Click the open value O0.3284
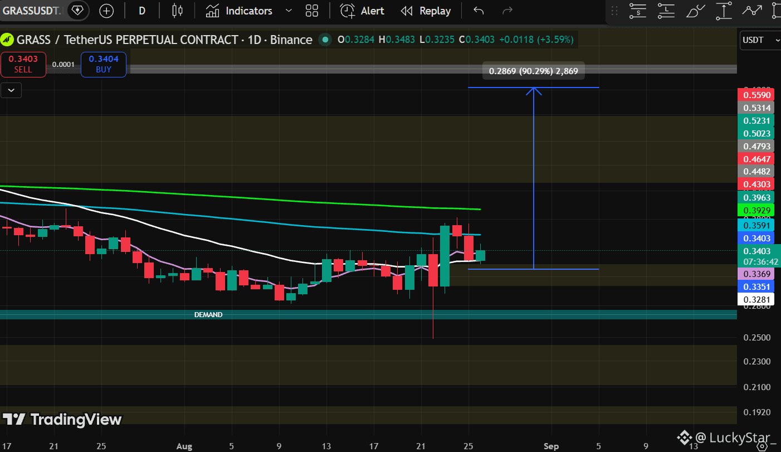This screenshot has height=452, width=781. click(356, 40)
